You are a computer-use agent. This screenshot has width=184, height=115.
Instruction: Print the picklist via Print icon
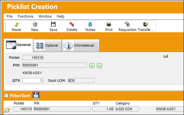click(x=109, y=25)
